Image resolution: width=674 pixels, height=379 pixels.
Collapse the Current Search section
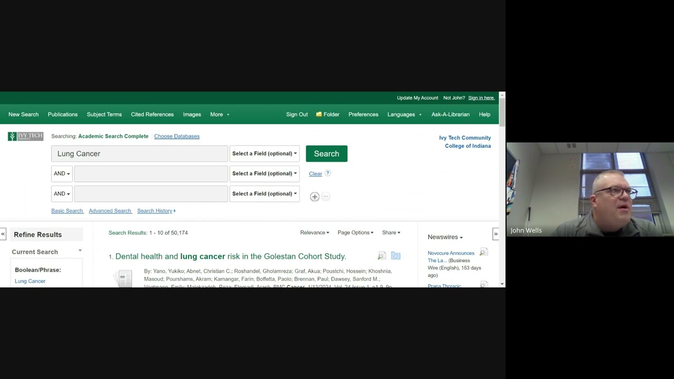tap(80, 251)
